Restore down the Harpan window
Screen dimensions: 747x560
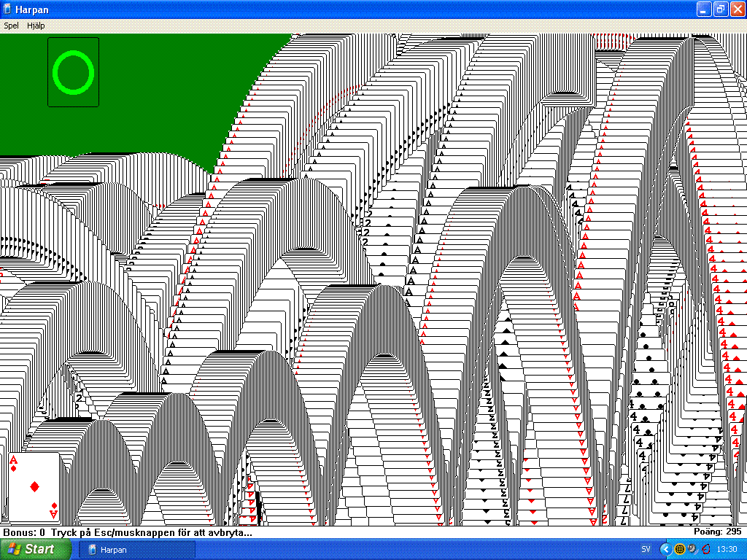tap(720, 9)
